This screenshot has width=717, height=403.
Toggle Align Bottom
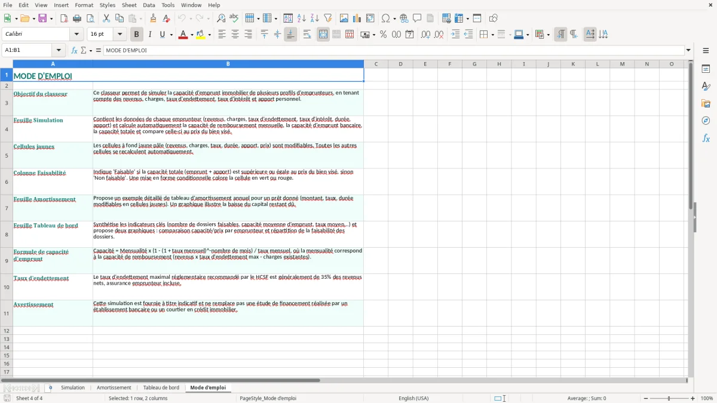(290, 35)
